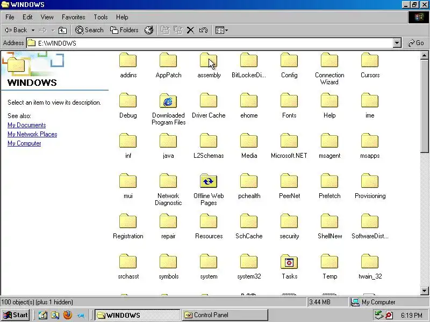Click the clock showing 6:19 PM

click(x=411, y=316)
